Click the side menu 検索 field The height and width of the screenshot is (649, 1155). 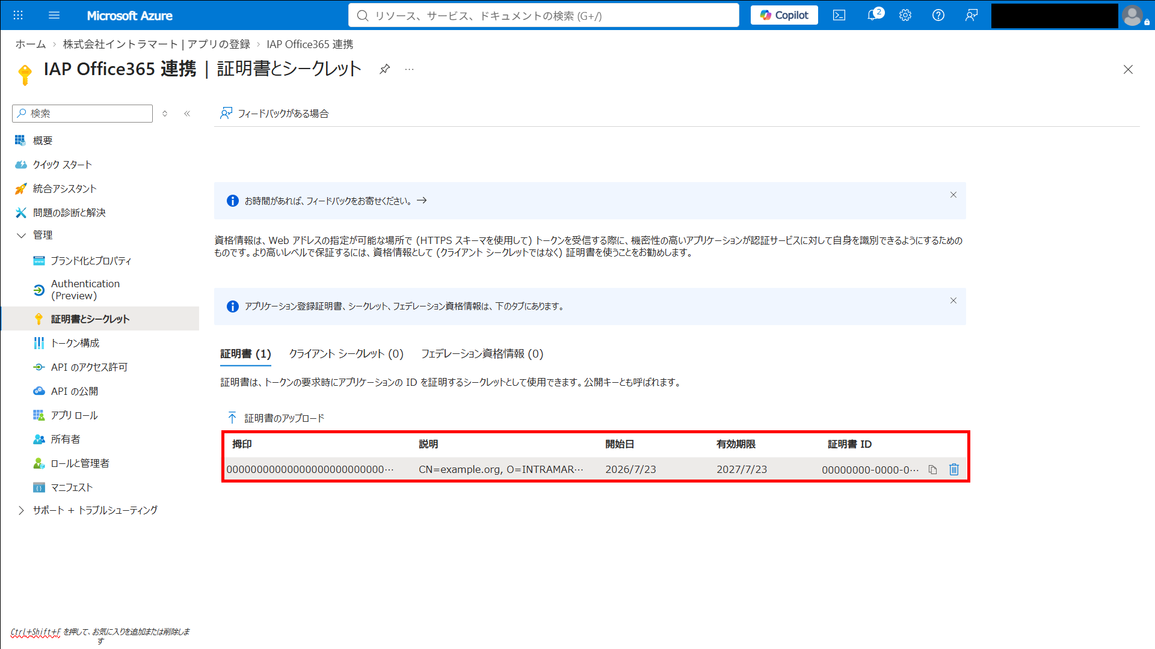[x=82, y=114]
